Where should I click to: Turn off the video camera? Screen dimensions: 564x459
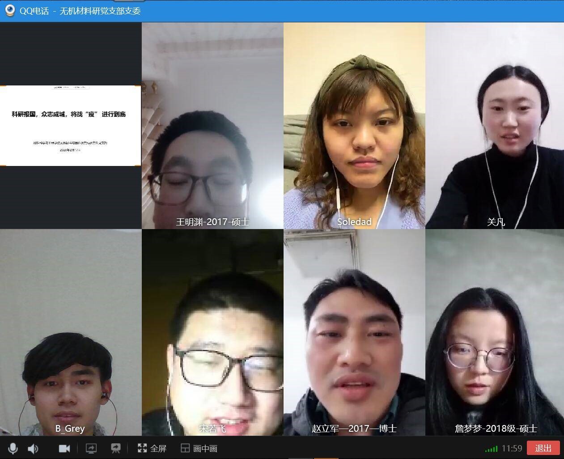(64, 448)
